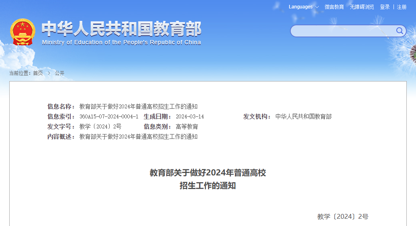
Task: Click 内容概述 summary text
Action: [138, 136]
